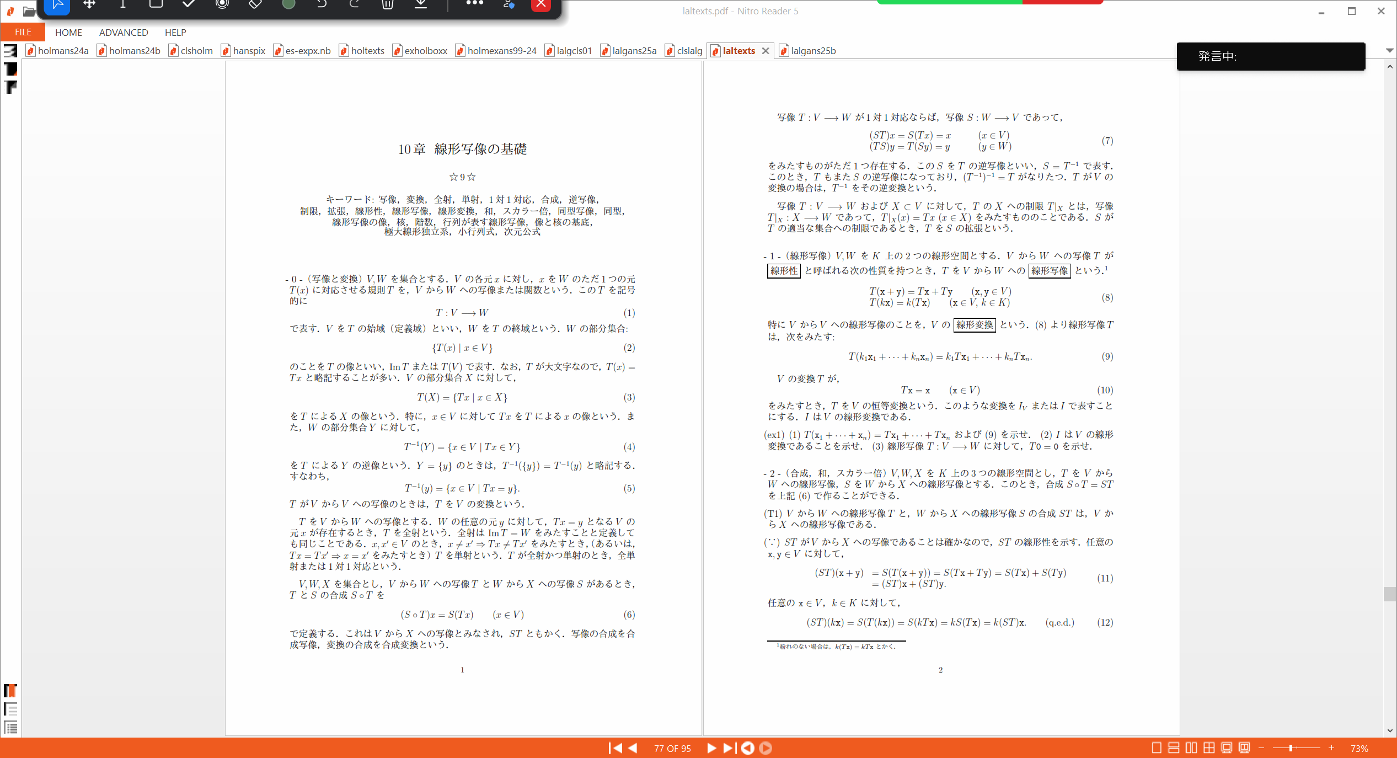Screen dimensions: 1397x758
Task: Go to the first page
Action: (615, 748)
